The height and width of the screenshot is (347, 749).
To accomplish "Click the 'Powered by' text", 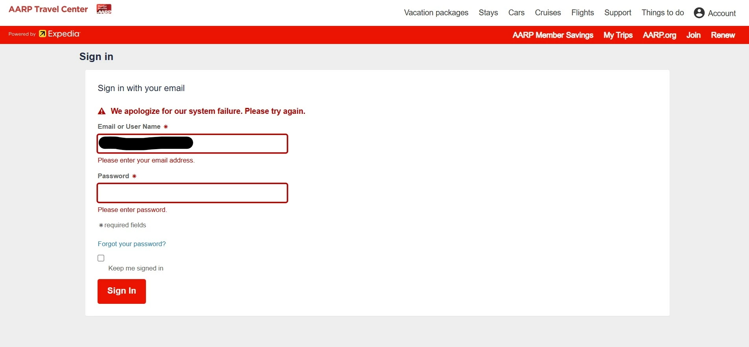I will pyautogui.click(x=22, y=34).
